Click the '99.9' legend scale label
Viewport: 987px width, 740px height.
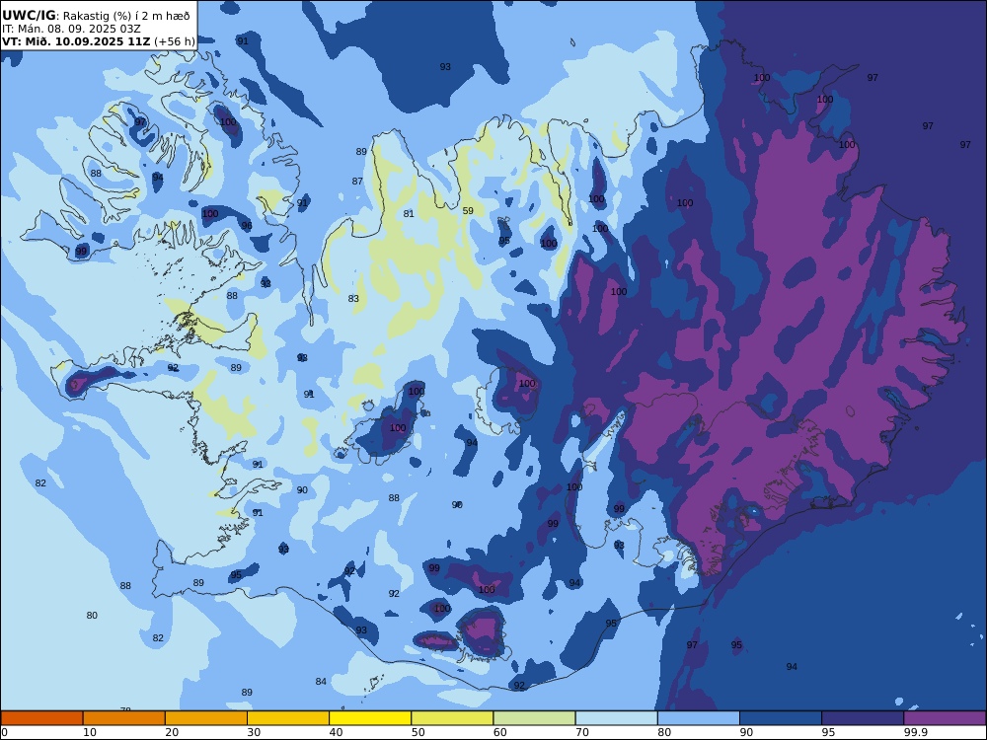(915, 732)
